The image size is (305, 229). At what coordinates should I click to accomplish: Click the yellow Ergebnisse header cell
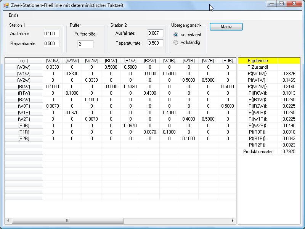pyautogui.click(x=258, y=61)
